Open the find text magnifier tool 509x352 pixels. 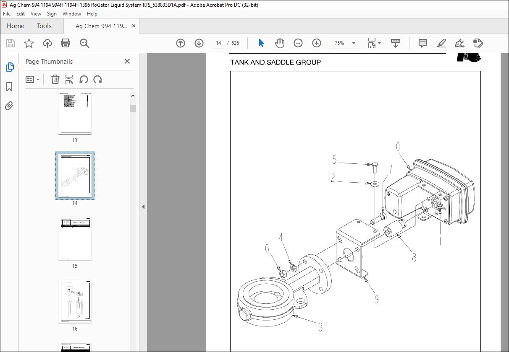pyautogui.click(x=84, y=43)
